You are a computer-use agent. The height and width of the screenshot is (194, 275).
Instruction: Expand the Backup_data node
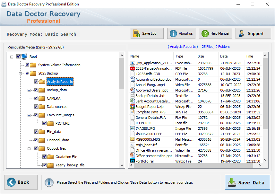click(29, 91)
